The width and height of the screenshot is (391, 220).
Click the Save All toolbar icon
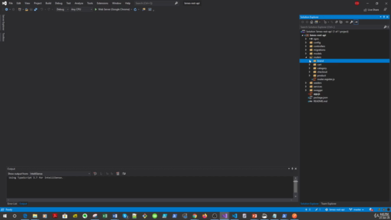coord(35,10)
